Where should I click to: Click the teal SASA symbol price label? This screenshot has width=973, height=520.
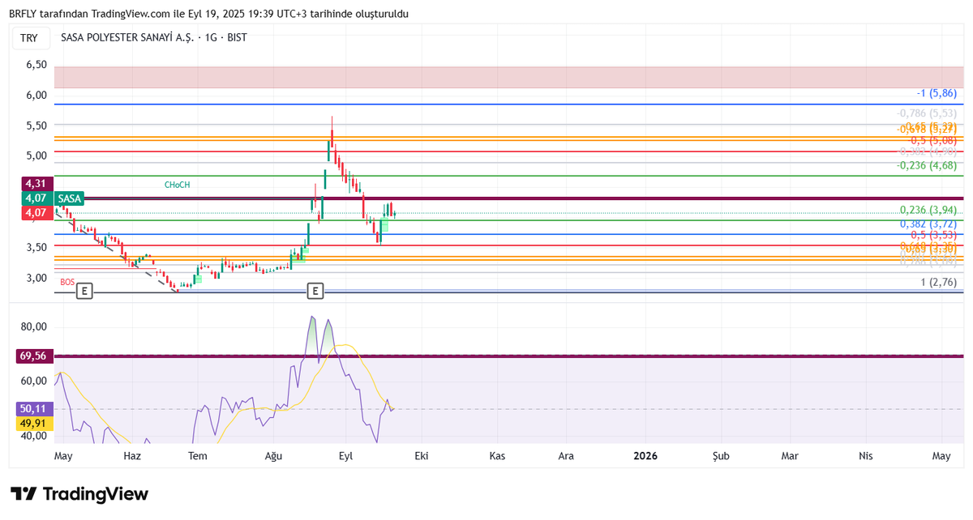pyautogui.click(x=68, y=198)
